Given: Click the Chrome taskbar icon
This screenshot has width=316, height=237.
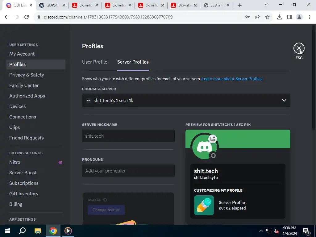Looking at the screenshot, I should click(53, 231).
